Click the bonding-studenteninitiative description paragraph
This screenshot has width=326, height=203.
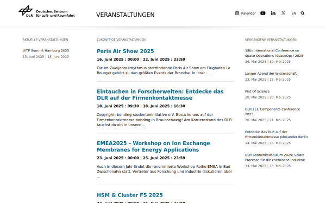[164, 120]
